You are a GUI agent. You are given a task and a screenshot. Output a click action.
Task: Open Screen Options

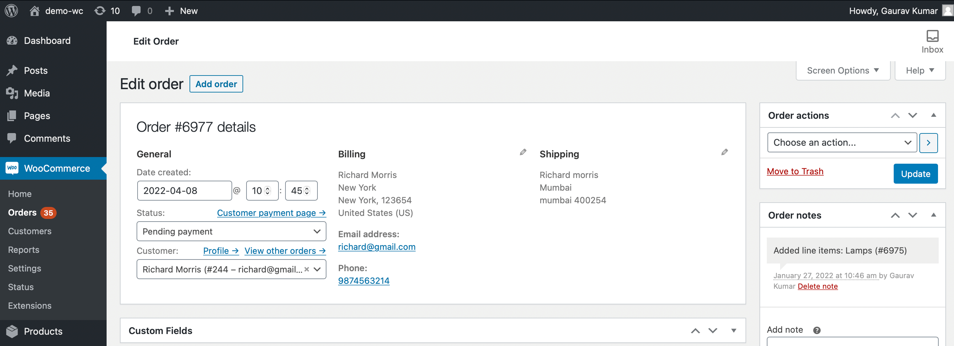click(842, 70)
